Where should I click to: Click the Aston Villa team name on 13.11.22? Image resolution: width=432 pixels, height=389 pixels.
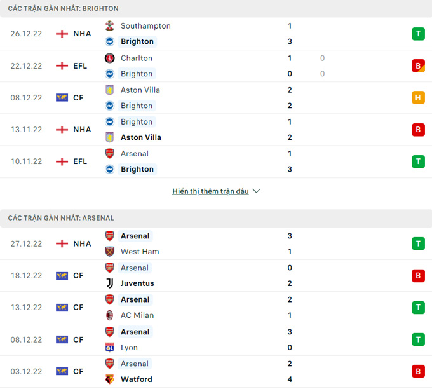pos(140,137)
